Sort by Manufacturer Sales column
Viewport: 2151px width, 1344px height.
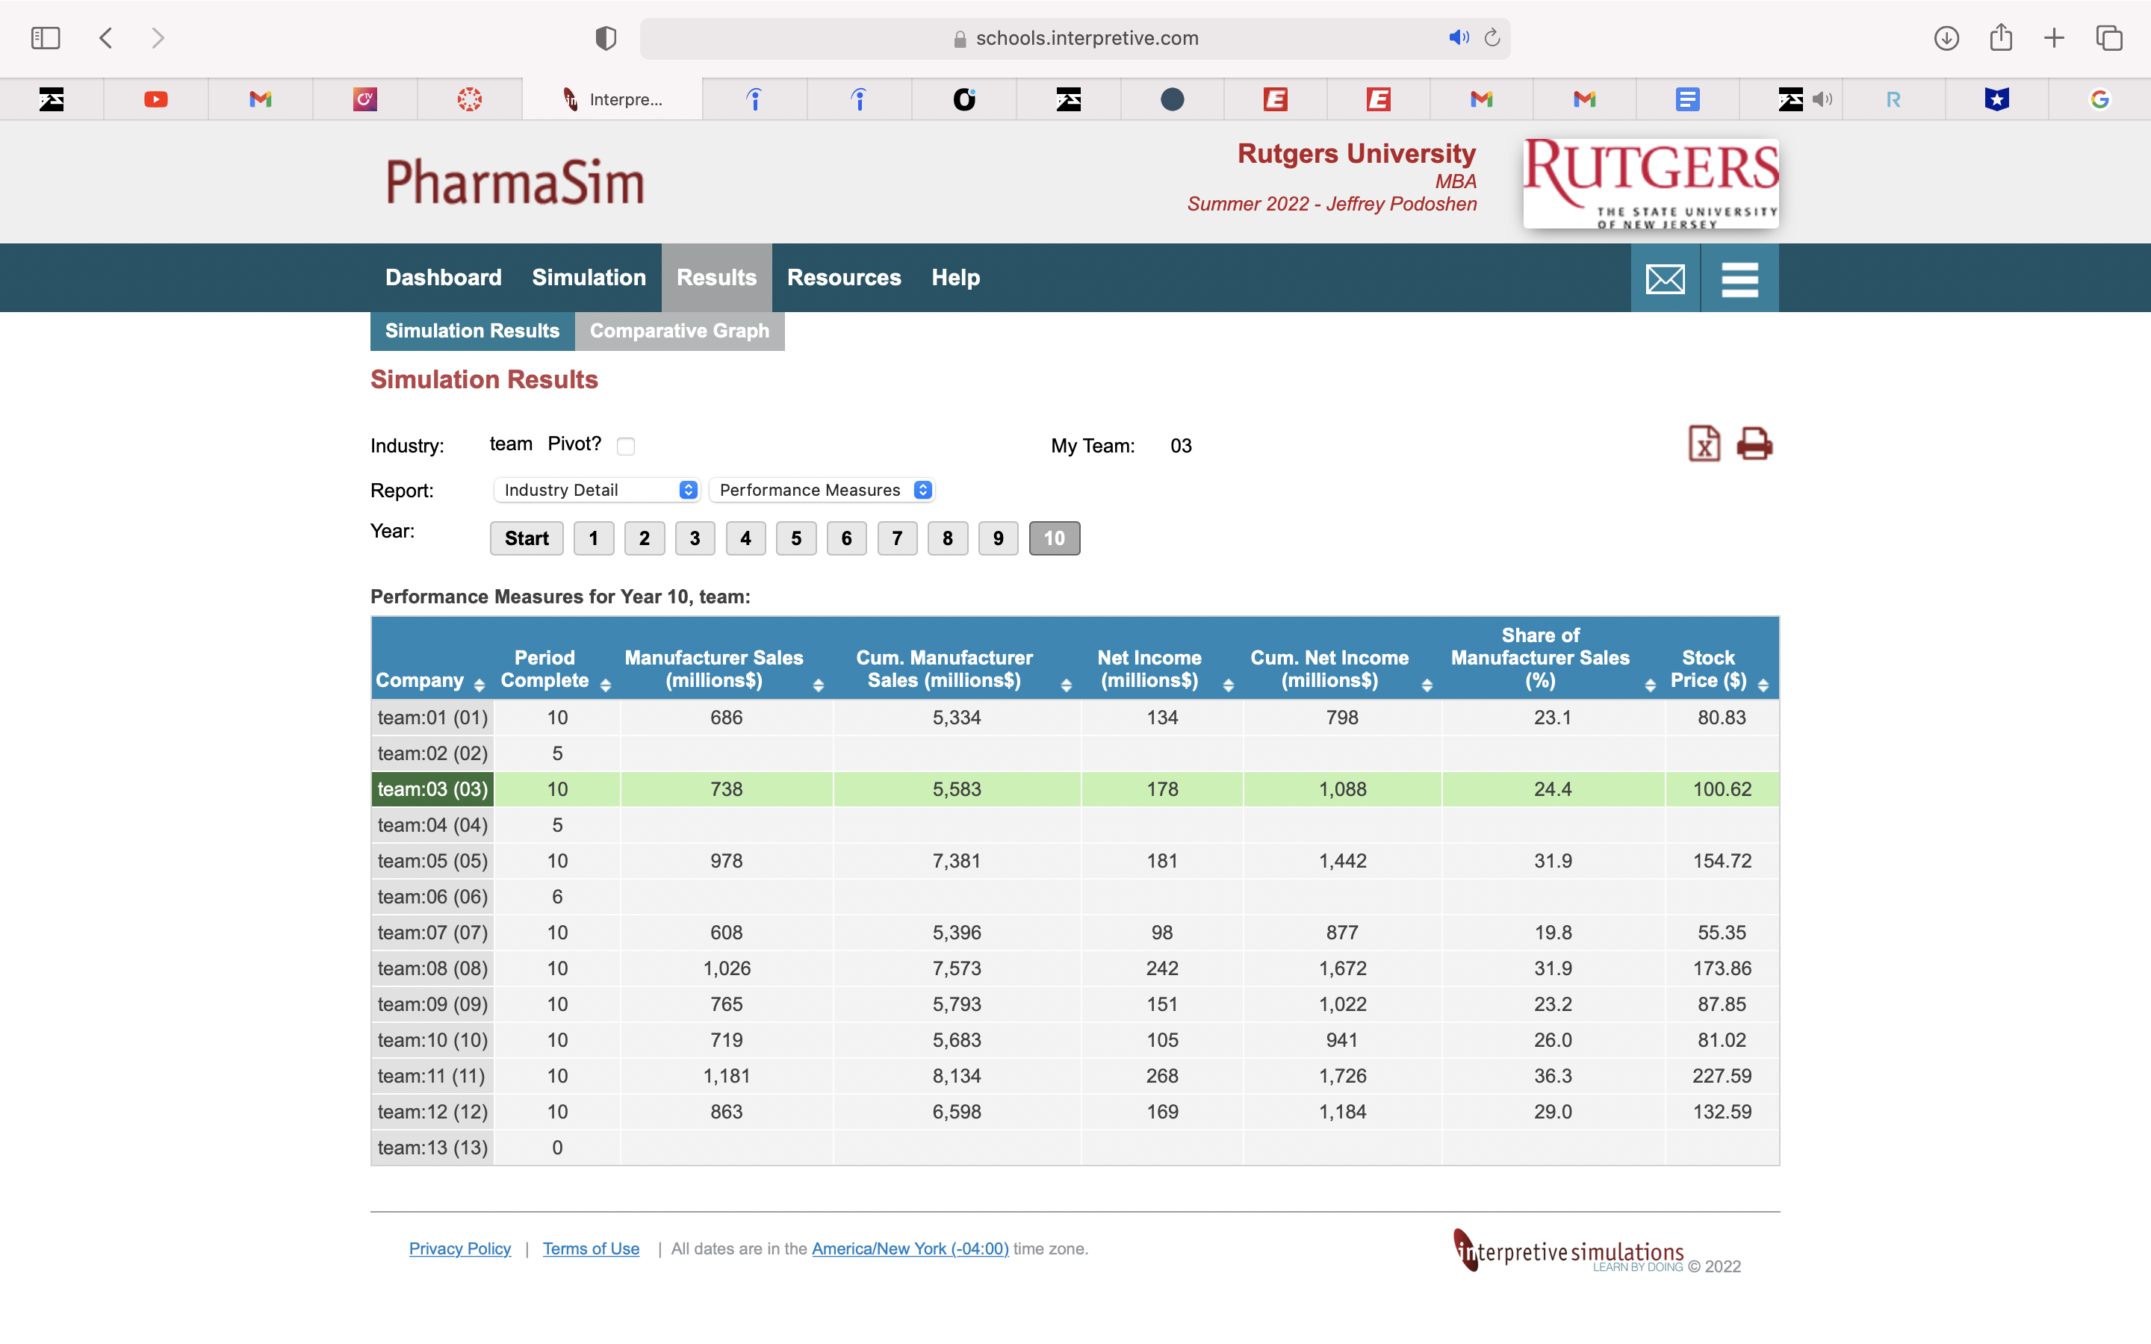tap(819, 685)
